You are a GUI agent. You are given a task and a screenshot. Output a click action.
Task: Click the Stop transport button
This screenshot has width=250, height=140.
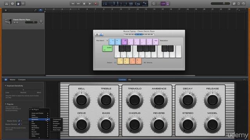tap(84, 3)
